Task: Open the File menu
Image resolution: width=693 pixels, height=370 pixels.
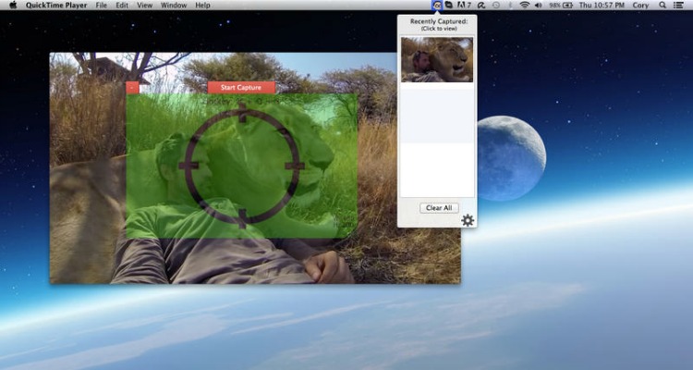Action: point(101,6)
